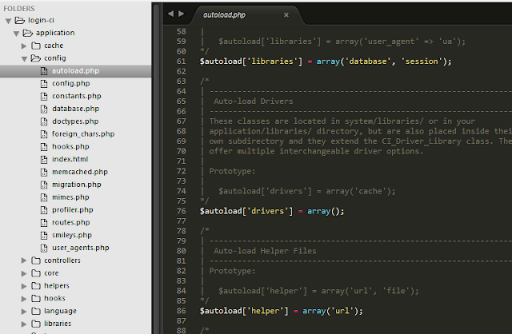Click the 'url' string on line 86
The height and width of the screenshot is (334, 512).
click(342, 311)
